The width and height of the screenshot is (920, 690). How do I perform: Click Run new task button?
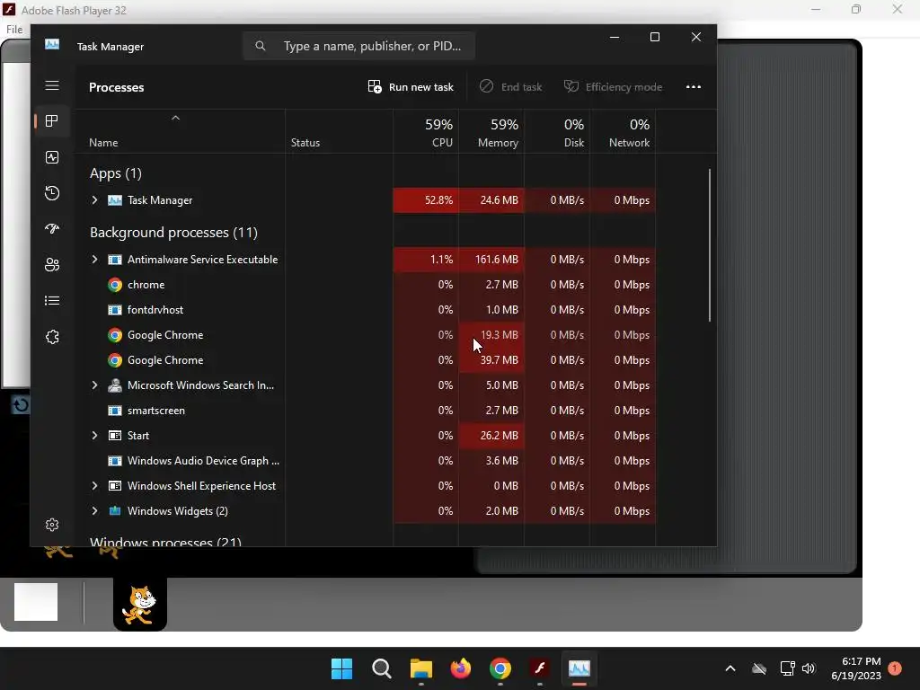pos(411,87)
